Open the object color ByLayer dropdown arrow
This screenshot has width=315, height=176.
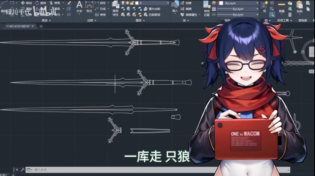coord(257,3)
